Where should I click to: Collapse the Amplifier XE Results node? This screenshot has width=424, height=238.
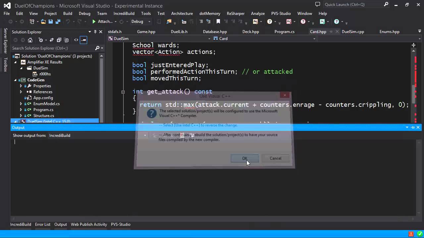[x=15, y=62]
